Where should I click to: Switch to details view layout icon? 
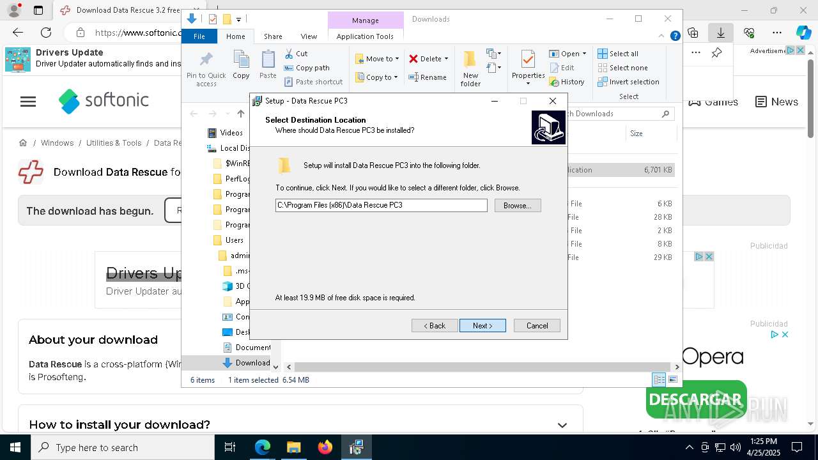click(x=659, y=380)
